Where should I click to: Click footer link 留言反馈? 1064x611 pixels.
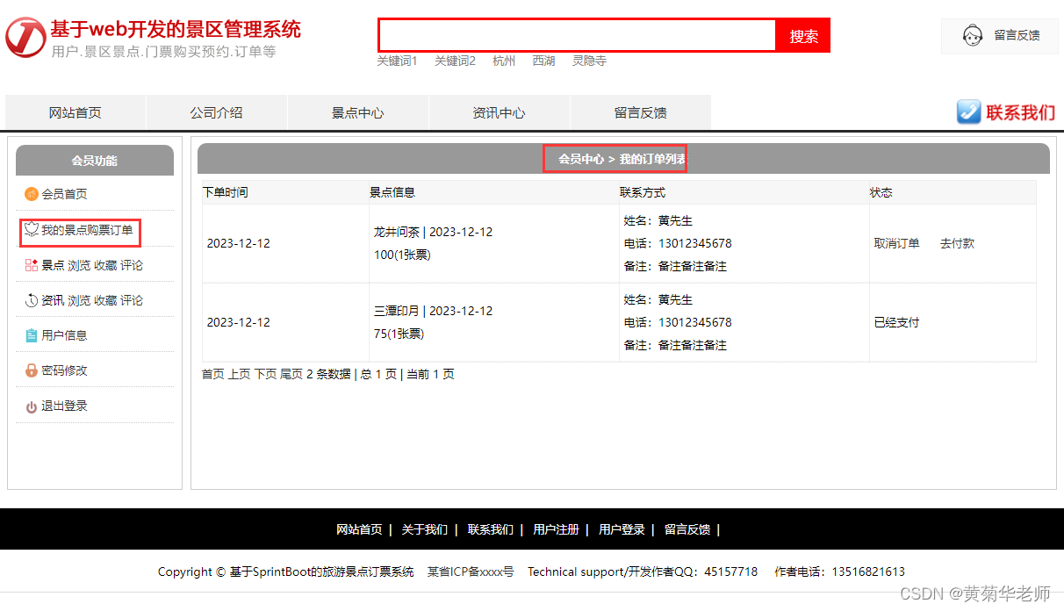pos(687,529)
